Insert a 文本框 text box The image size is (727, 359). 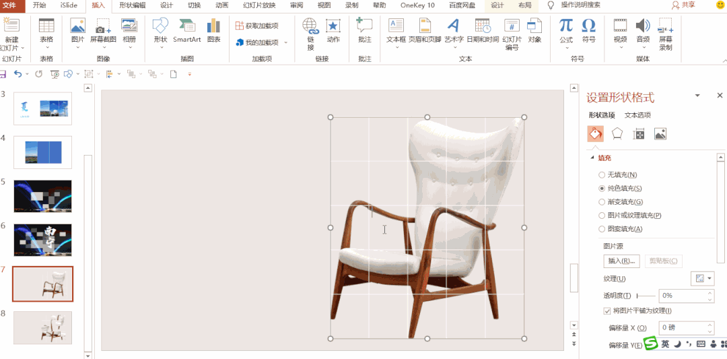tap(396, 30)
